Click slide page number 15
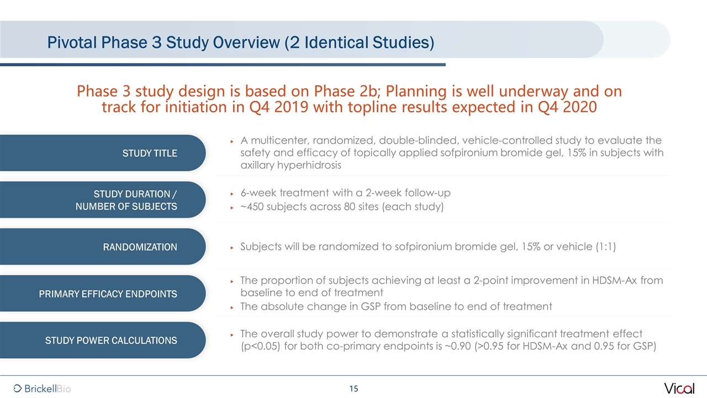Screen dimensions: 707x398 click(353, 389)
